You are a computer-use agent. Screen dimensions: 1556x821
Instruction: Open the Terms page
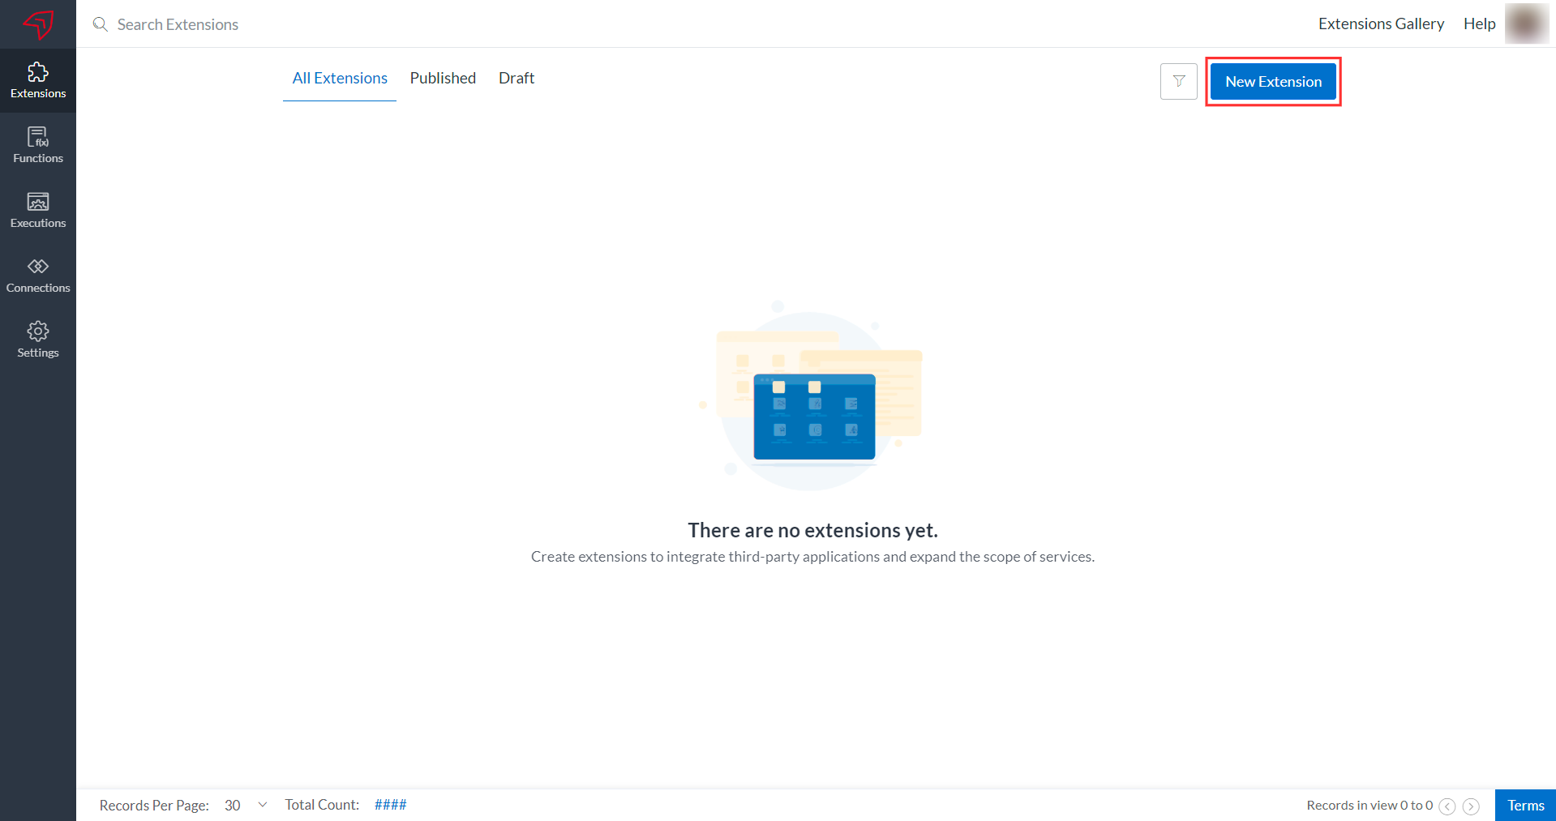coord(1525,805)
